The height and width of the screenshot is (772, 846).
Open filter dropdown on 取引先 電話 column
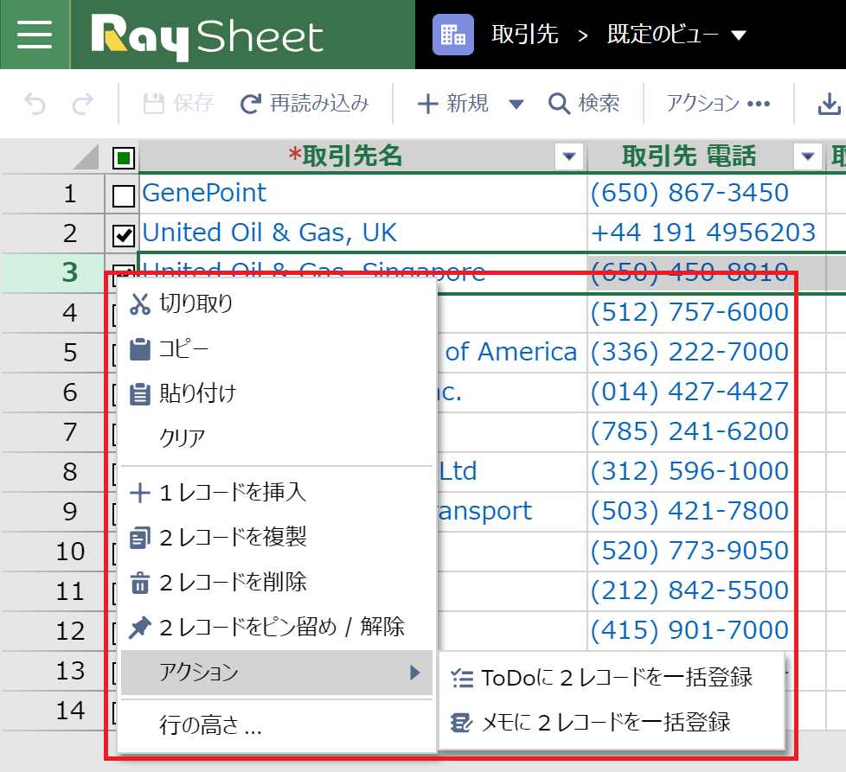click(x=808, y=156)
